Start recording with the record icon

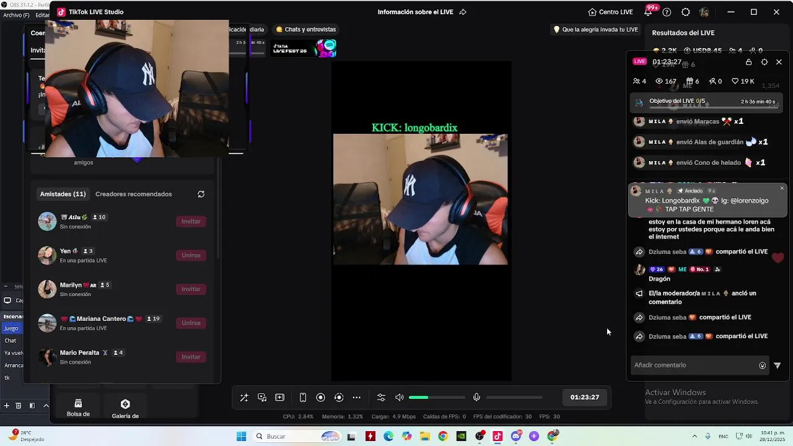pyautogui.click(x=321, y=398)
